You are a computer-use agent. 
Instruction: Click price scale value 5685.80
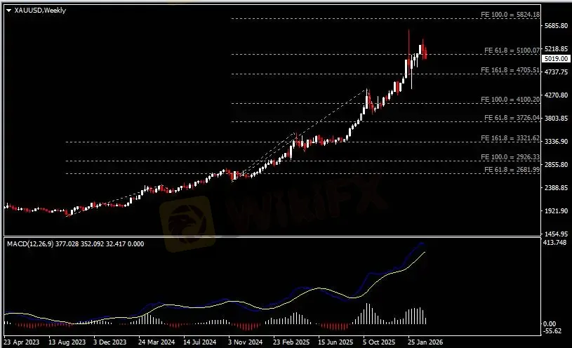click(556, 25)
